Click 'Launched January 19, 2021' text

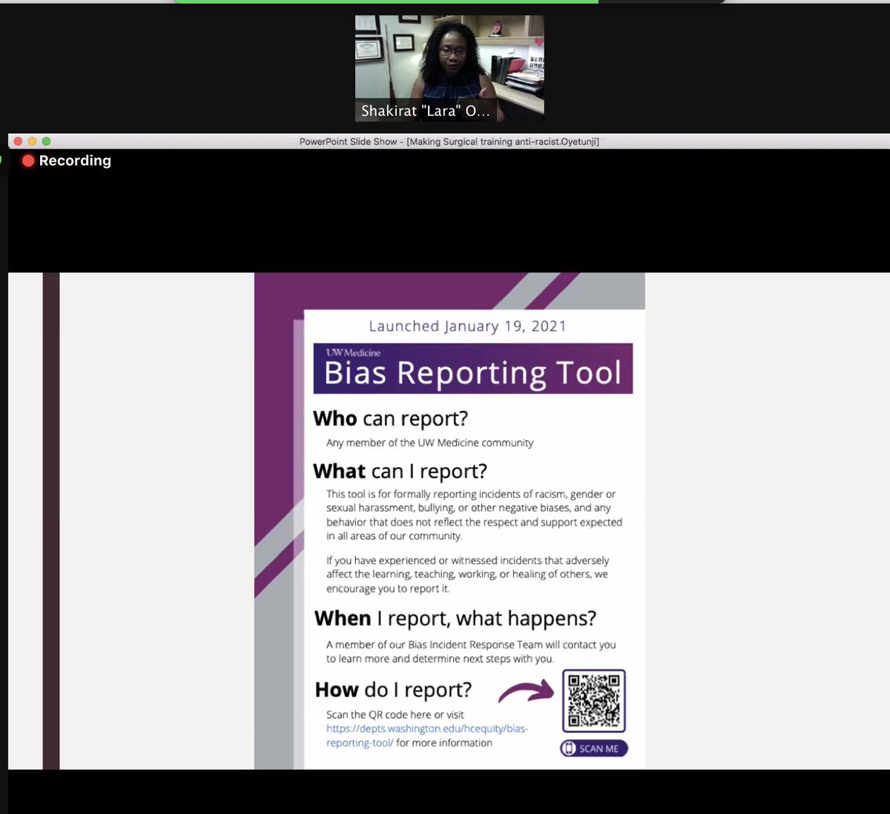(467, 326)
